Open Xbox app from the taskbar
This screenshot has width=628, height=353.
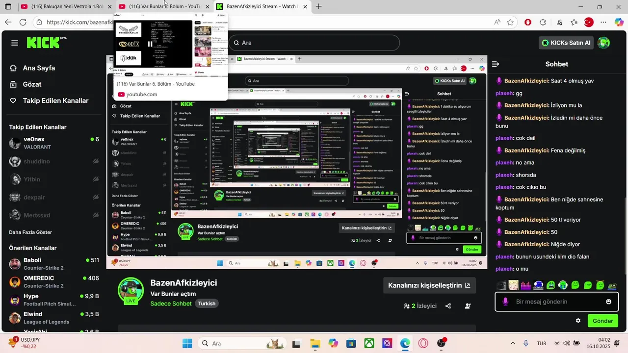coord(369,343)
